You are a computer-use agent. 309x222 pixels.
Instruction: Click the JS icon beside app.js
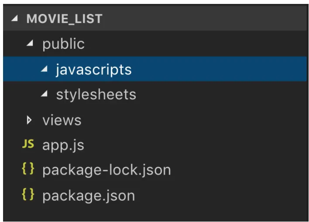point(28,145)
